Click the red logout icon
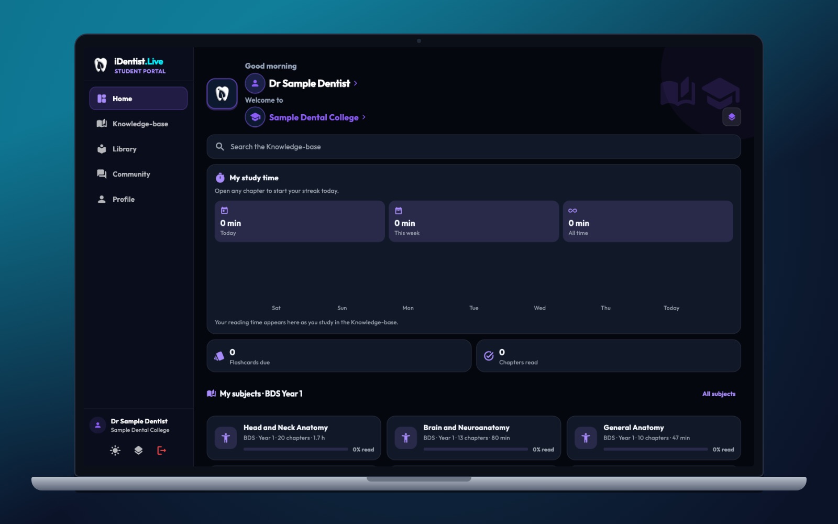Screen dimensions: 838x524 pyautogui.click(x=161, y=450)
